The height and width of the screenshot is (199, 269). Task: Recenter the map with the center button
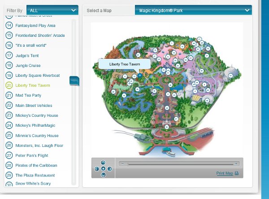point(103,169)
